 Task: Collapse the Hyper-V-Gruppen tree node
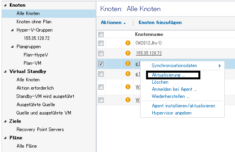(13, 30)
